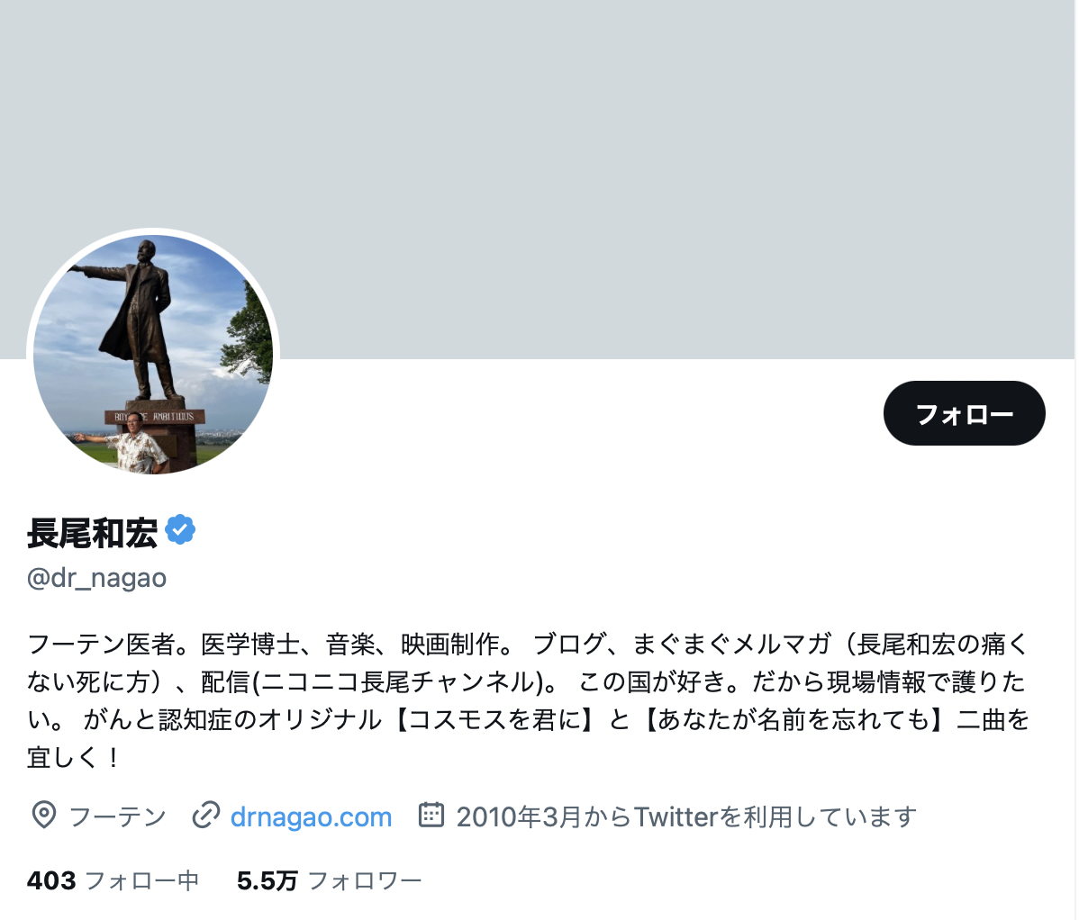The width and height of the screenshot is (1079, 920).
Task: Click the 2010年3月 Twitter join date text
Action: point(686,816)
